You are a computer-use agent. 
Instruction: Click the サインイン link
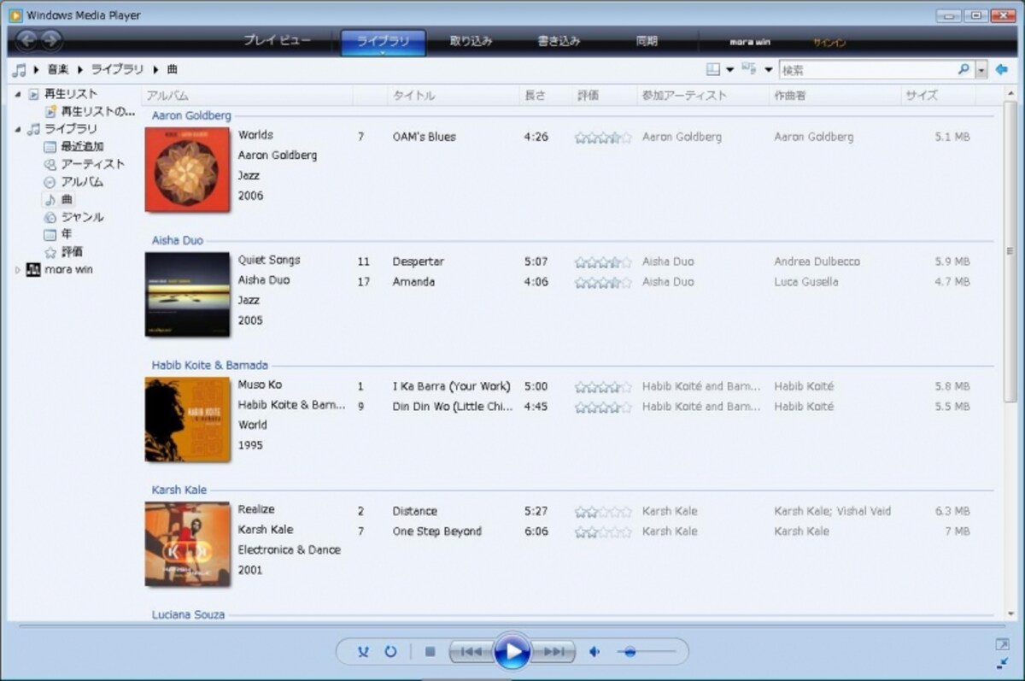tap(829, 43)
